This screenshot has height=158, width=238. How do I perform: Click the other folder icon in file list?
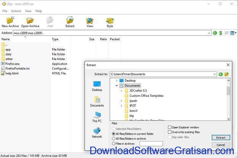(x=3, y=59)
